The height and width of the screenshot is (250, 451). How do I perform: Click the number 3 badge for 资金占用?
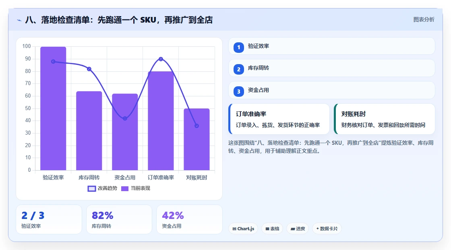pyautogui.click(x=238, y=92)
